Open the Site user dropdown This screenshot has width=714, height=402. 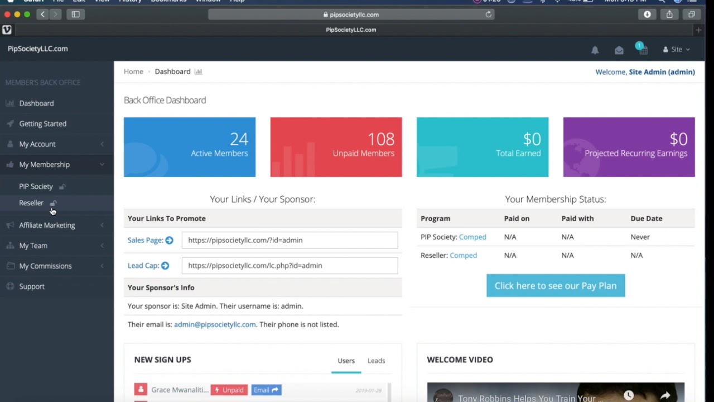[x=676, y=49]
